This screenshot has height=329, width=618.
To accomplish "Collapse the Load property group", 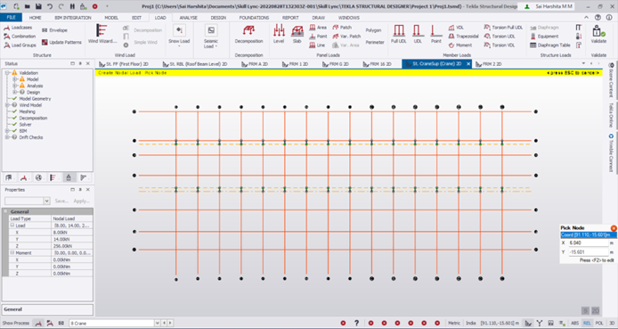I will 12,226.
